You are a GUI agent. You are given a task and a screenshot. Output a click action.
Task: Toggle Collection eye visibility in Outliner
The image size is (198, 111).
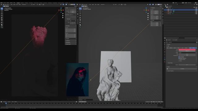pos(195,7)
